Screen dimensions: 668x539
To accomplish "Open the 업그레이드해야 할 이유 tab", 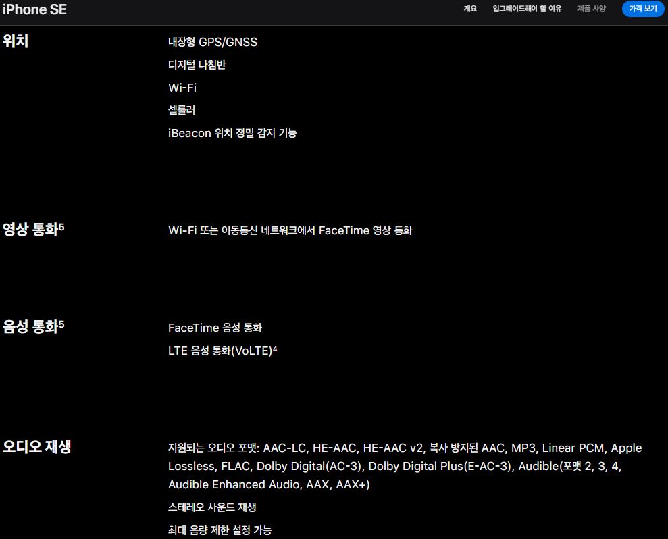I will [527, 9].
